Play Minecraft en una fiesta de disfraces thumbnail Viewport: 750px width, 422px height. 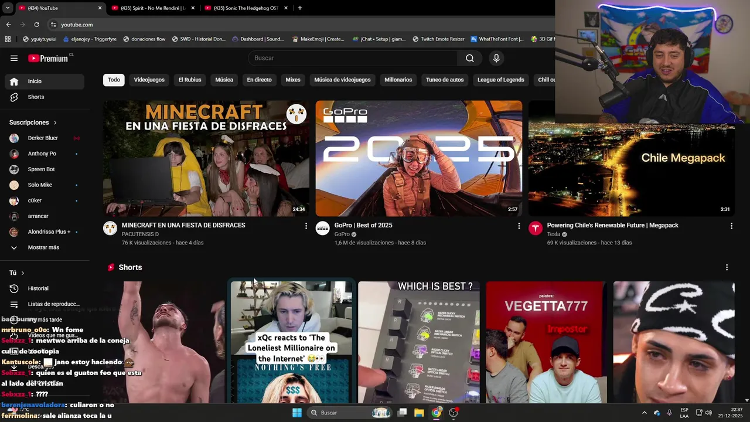[x=206, y=159]
